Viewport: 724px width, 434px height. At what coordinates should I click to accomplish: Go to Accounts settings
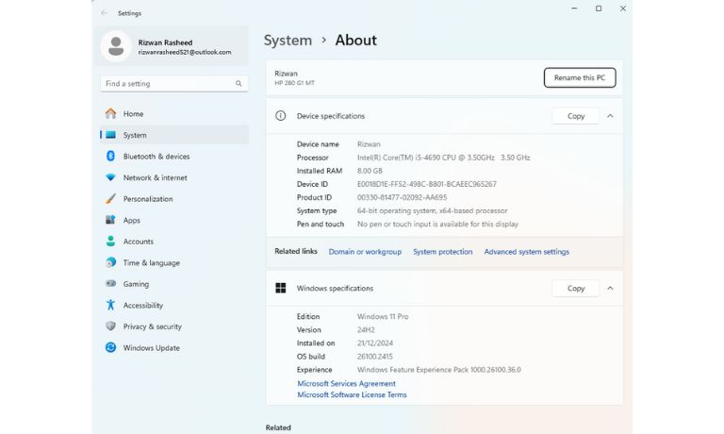(x=138, y=242)
